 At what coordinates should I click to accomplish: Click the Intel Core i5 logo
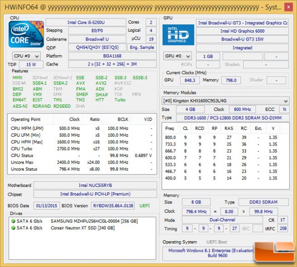pyautogui.click(x=26, y=34)
